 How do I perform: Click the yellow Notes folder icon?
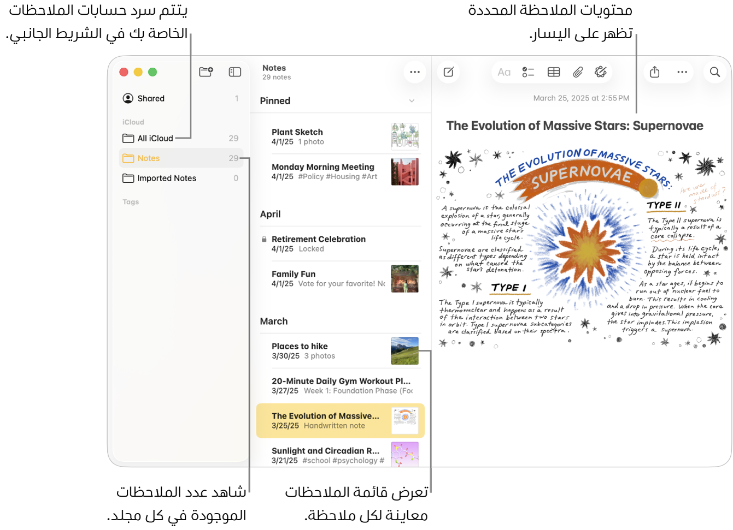pyautogui.click(x=128, y=158)
